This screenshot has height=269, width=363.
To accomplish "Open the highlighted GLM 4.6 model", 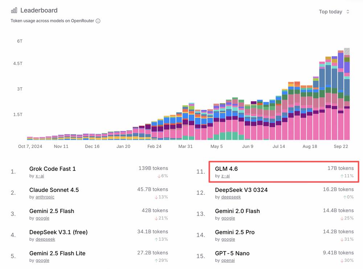I will tap(227, 169).
